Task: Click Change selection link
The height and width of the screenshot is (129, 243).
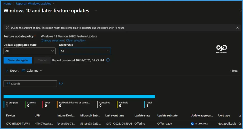Action: pos(52,40)
